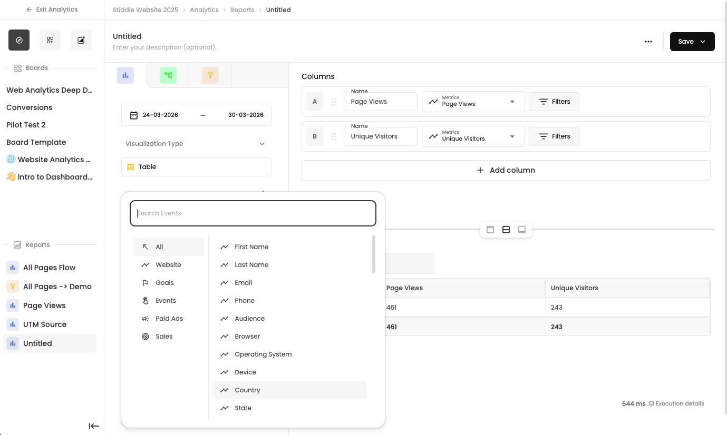Viewport: 727px width, 435px height.
Task: Select the Website category
Action: tap(169, 265)
